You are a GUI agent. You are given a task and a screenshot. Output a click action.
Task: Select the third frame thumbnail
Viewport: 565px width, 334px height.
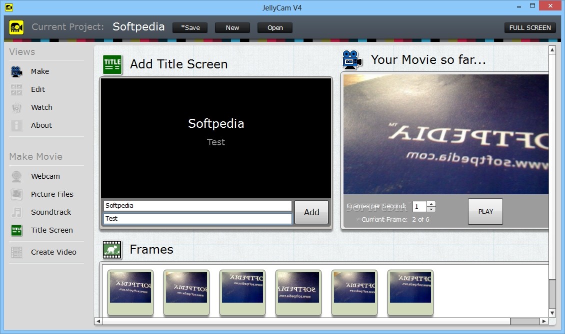[242, 293]
